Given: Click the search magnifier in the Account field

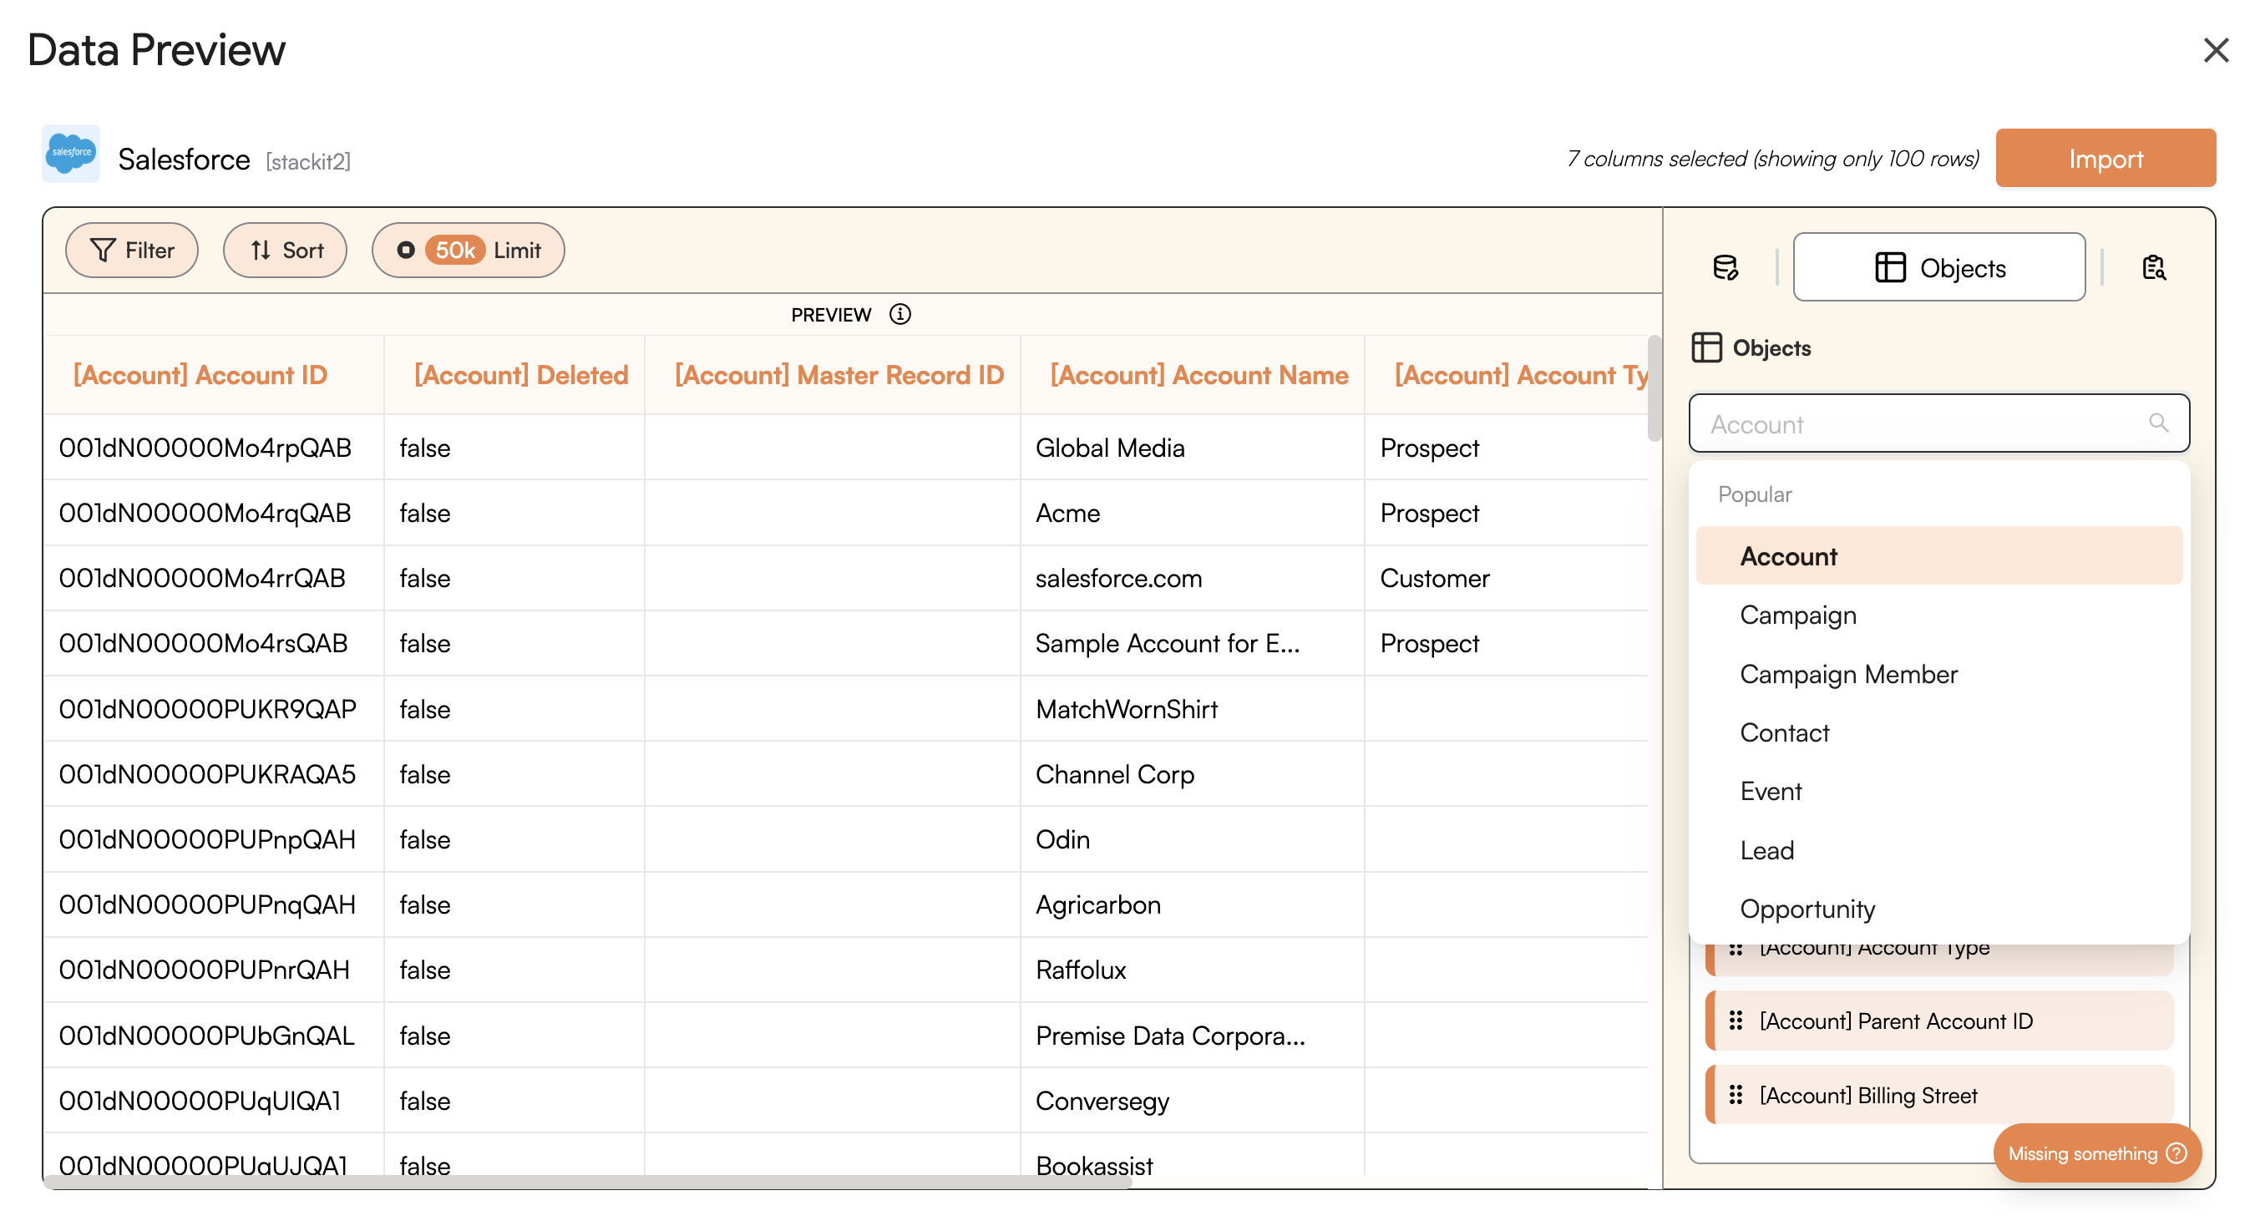Looking at the screenshot, I should [x=2157, y=423].
